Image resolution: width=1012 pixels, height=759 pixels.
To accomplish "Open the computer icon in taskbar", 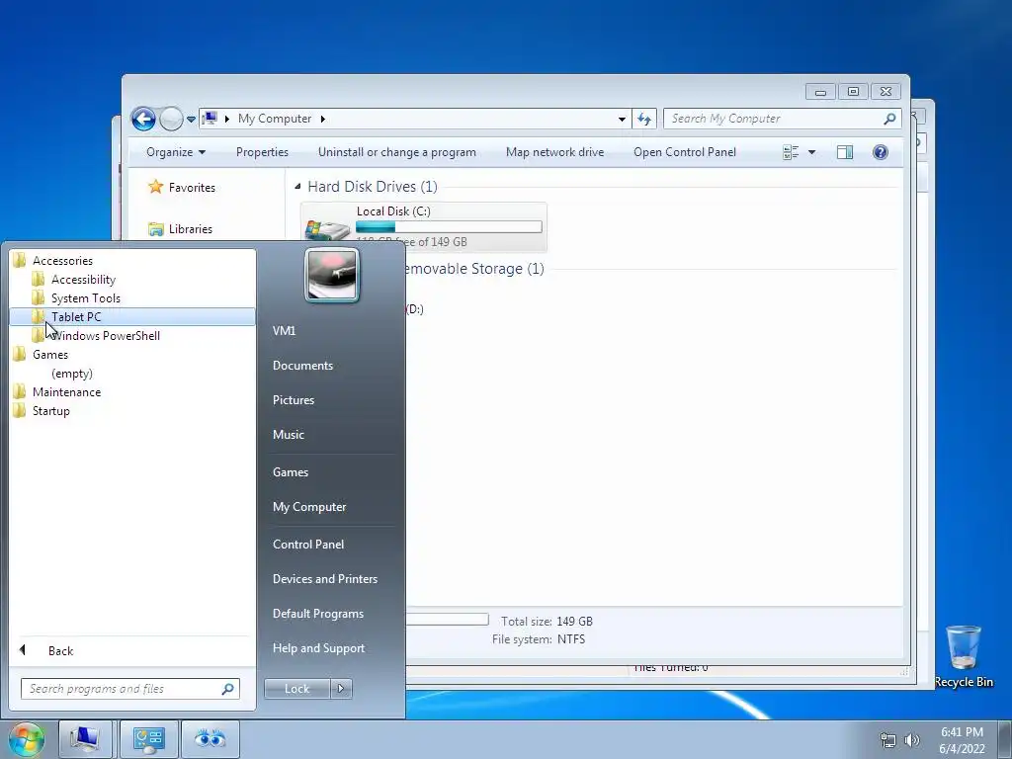I will pos(85,739).
